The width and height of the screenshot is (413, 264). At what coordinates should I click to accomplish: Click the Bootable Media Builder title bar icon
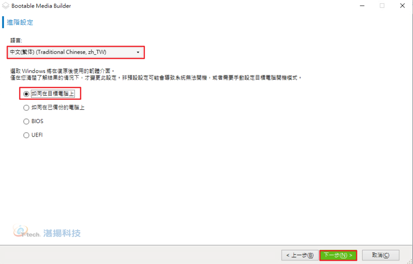click(x=6, y=6)
